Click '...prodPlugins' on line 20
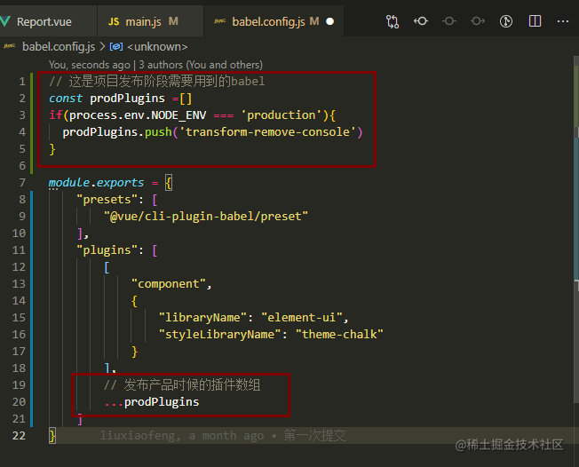Screen dimensions: 579x467 151,401
